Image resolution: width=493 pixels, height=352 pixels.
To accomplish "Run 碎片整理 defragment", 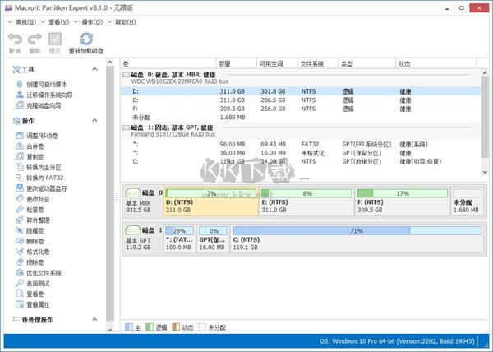I will 33,220.
